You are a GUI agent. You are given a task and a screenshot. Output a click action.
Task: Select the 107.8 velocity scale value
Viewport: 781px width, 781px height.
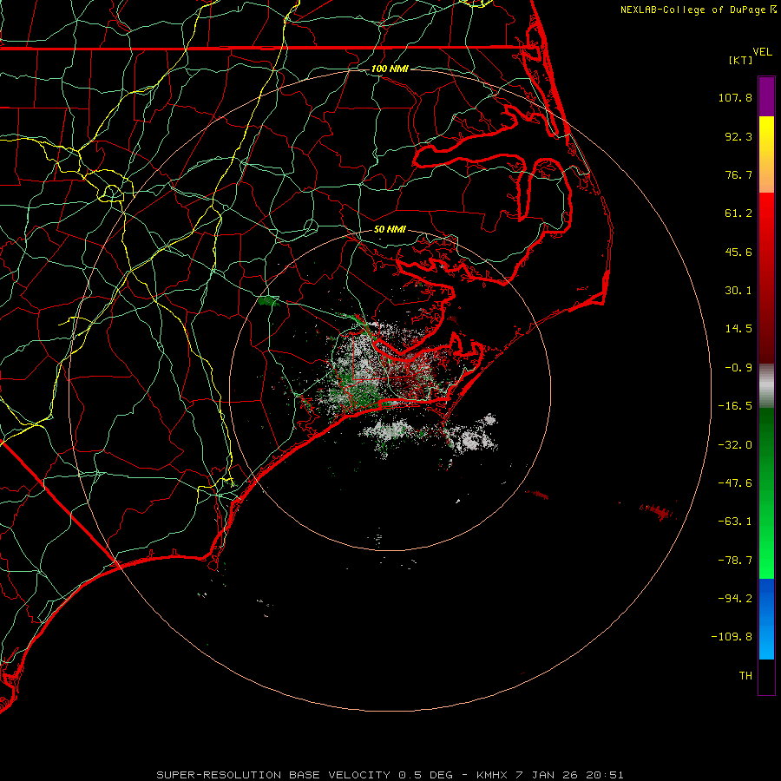pyautogui.click(x=735, y=97)
